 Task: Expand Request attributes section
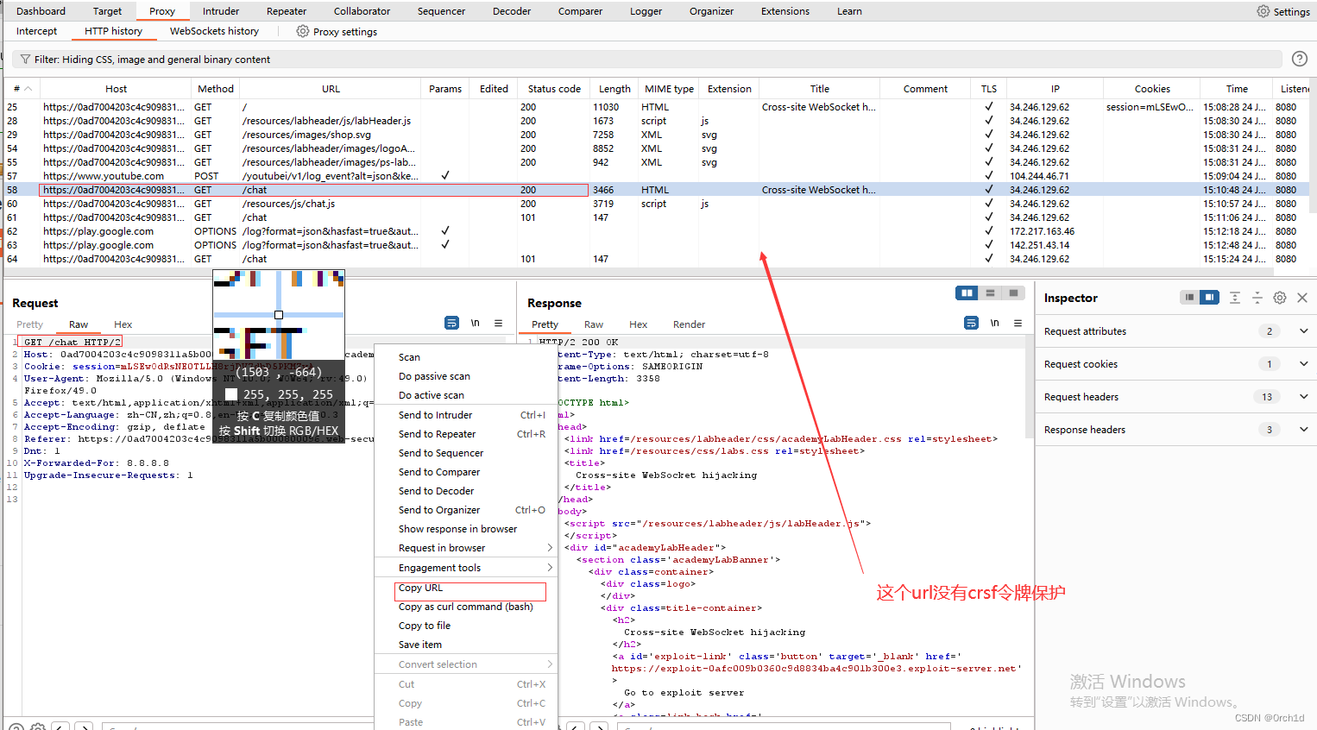1303,331
